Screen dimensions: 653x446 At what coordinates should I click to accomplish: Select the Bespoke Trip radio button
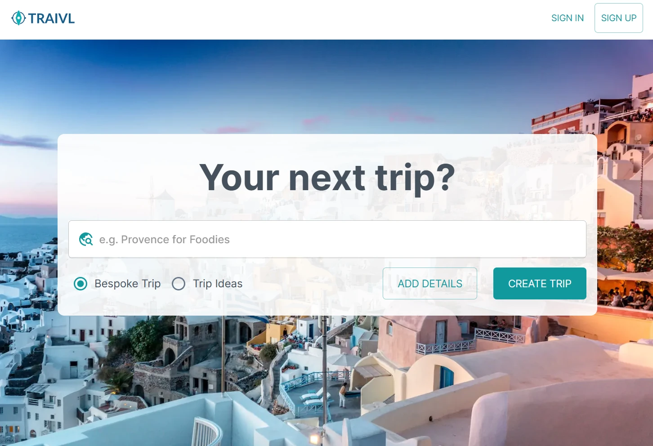tap(81, 284)
